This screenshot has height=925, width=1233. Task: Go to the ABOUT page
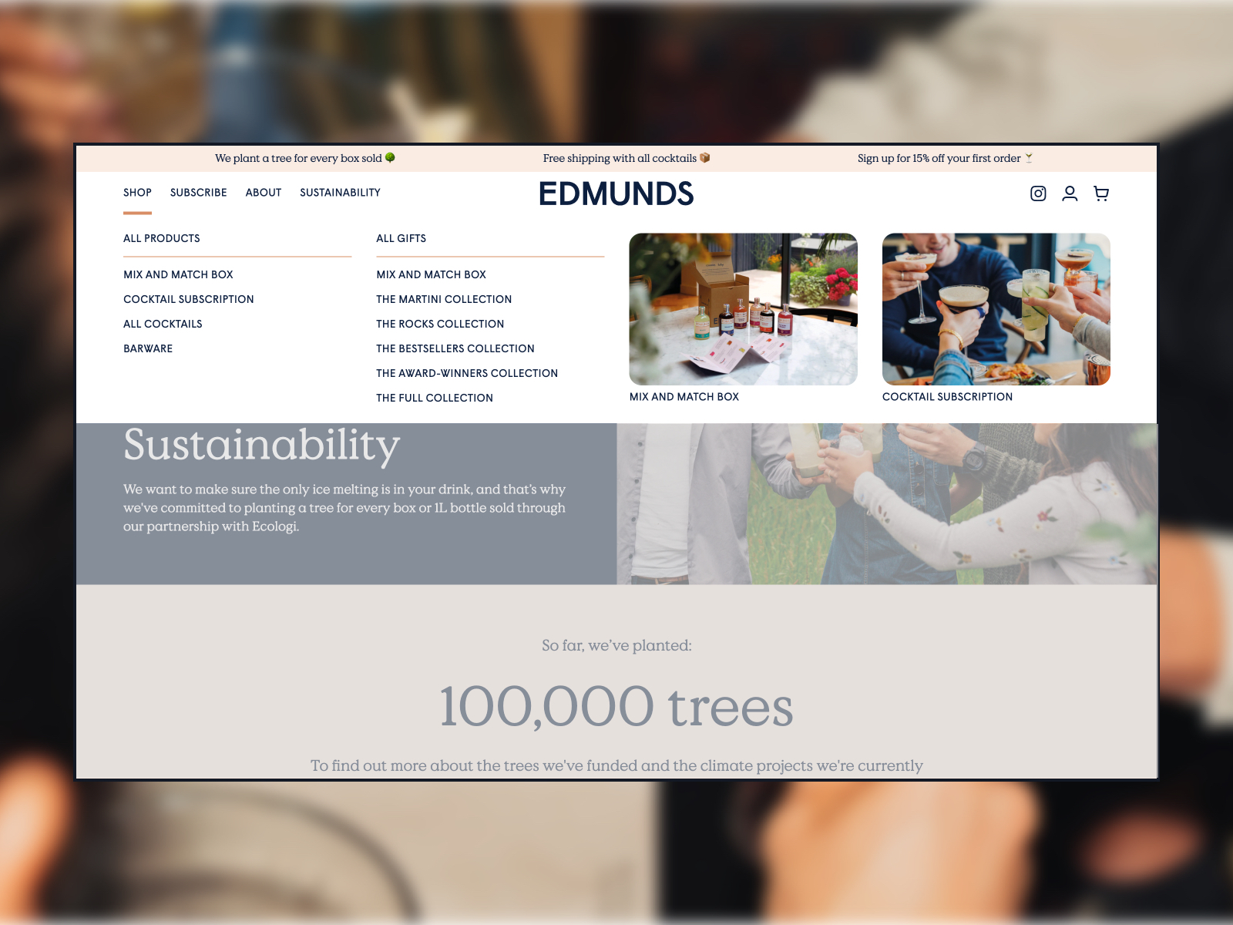pos(264,193)
